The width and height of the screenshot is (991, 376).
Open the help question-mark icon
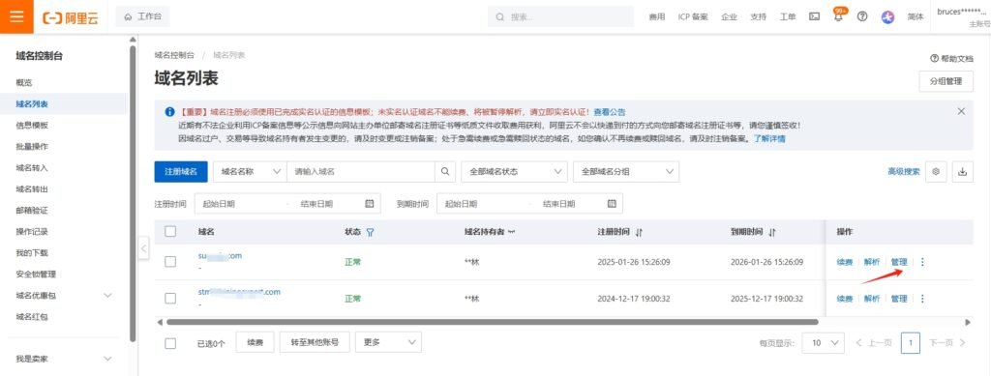pos(862,17)
